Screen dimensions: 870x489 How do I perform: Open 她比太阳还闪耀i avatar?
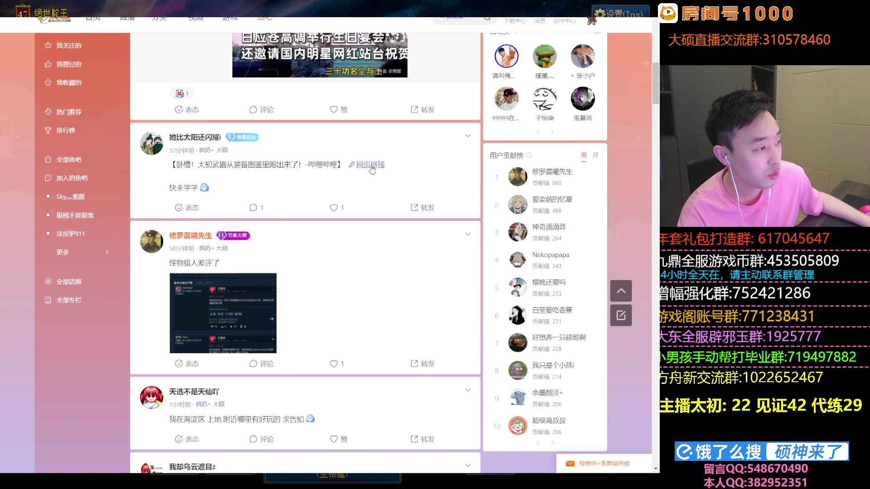pos(151,143)
